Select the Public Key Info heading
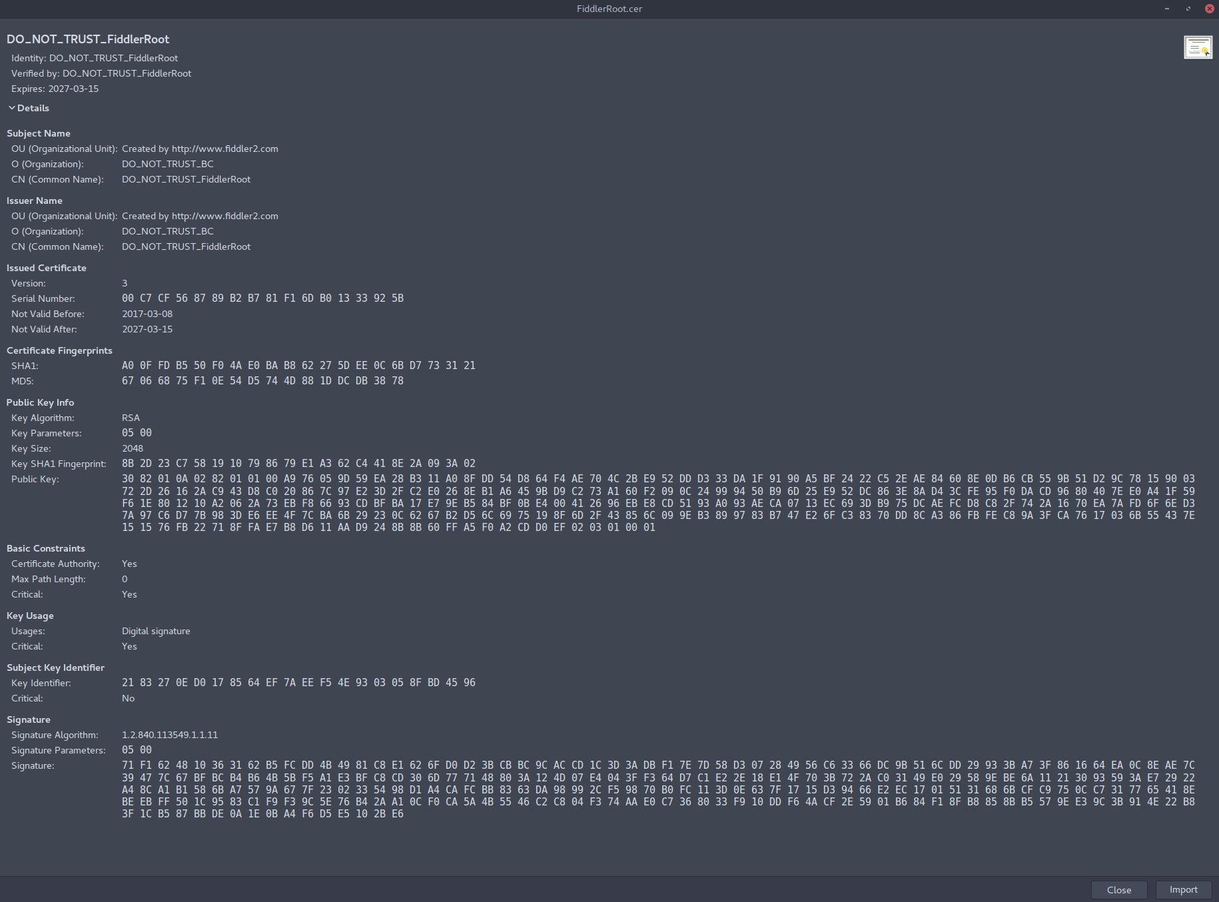 tap(41, 402)
